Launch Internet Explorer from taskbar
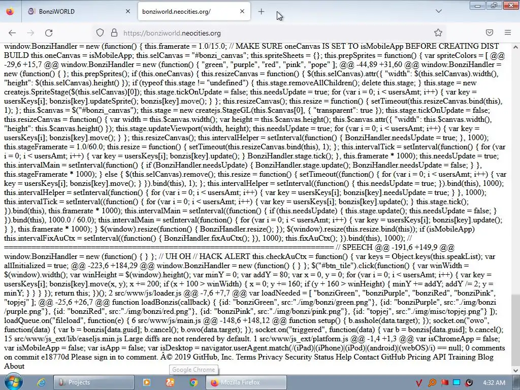The image size is (520, 390). tap(41, 382)
